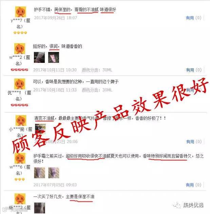Open photo in 杨***2's review

[39, 208]
